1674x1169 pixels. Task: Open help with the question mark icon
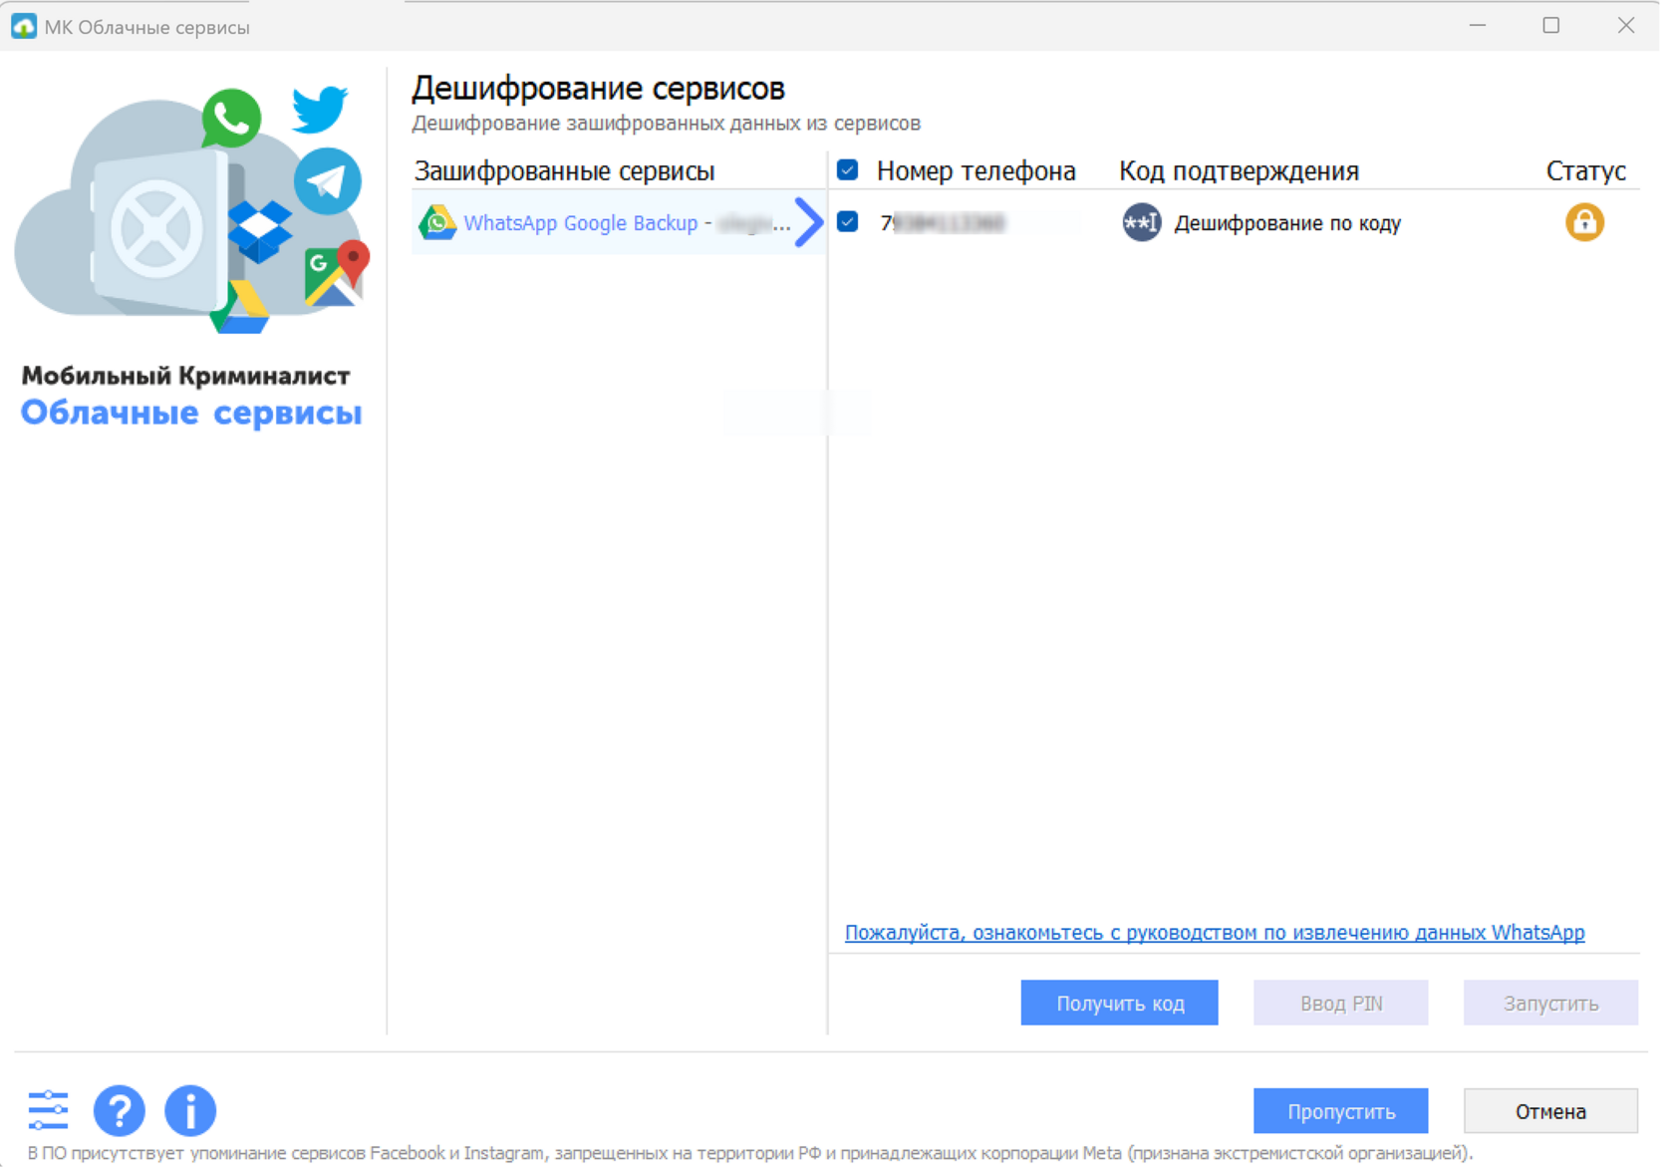point(120,1110)
